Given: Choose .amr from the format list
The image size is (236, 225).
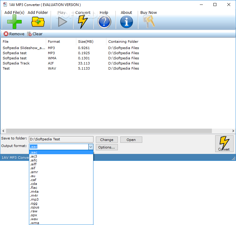Looking at the screenshot, I should coord(61,172).
